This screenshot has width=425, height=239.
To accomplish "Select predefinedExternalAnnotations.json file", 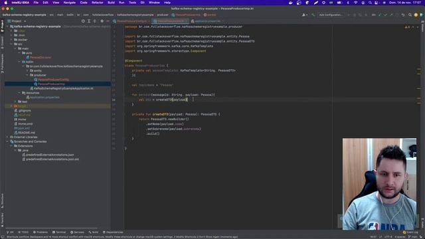I will (x=48, y=155).
